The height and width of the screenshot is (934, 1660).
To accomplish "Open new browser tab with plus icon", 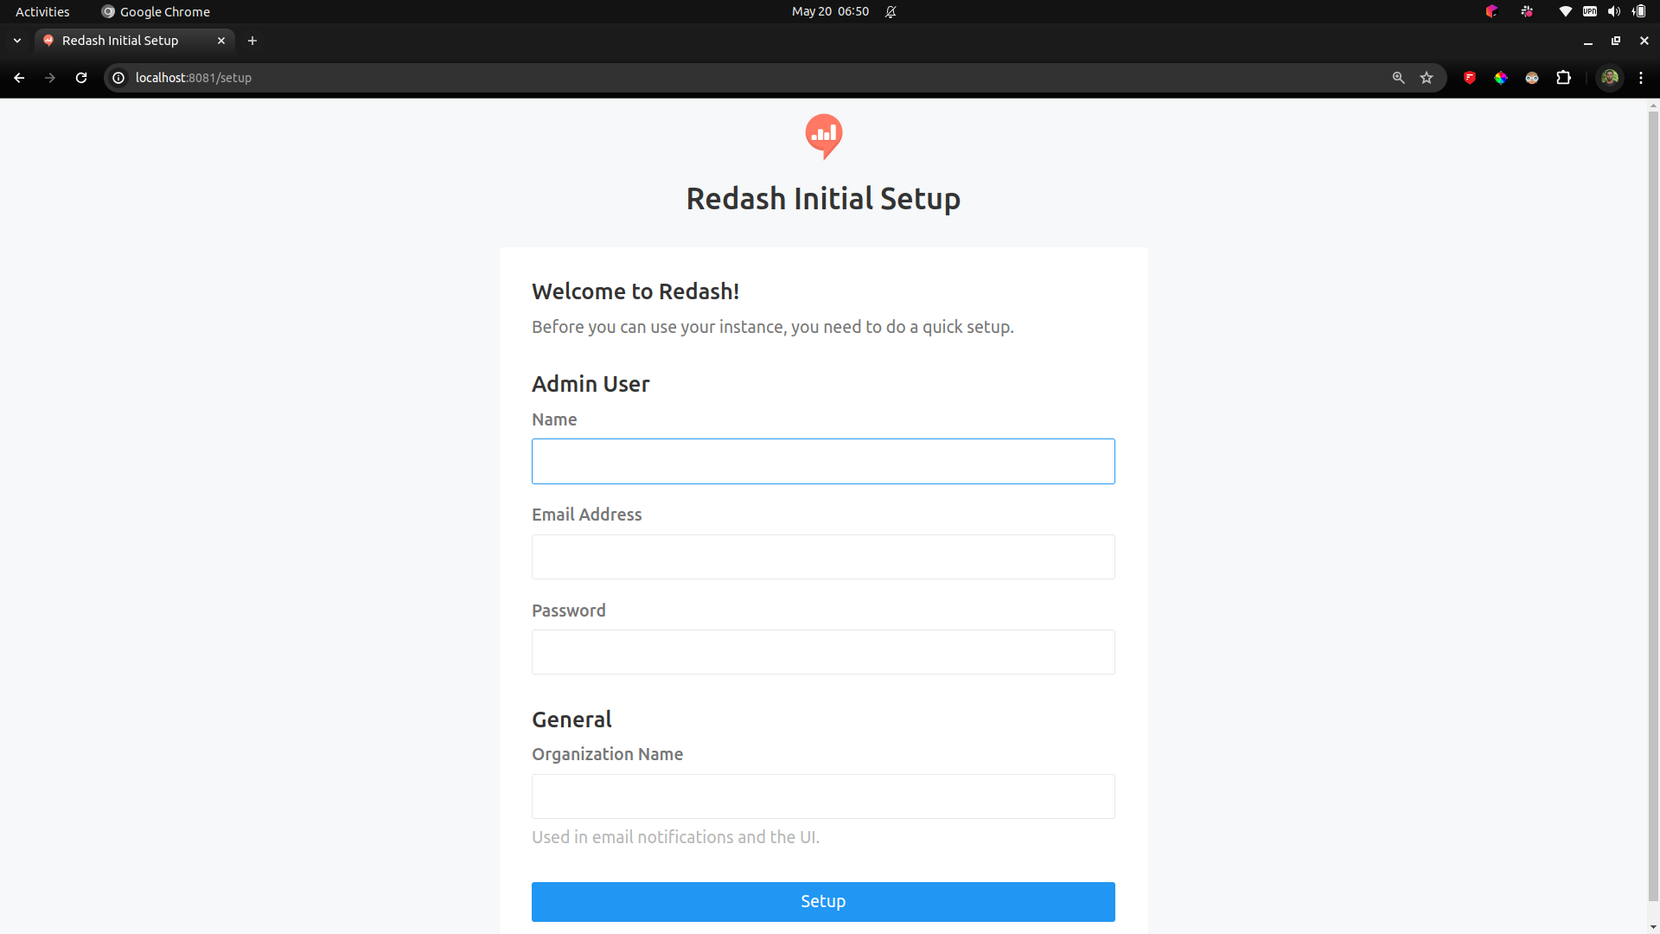I will 252,40.
